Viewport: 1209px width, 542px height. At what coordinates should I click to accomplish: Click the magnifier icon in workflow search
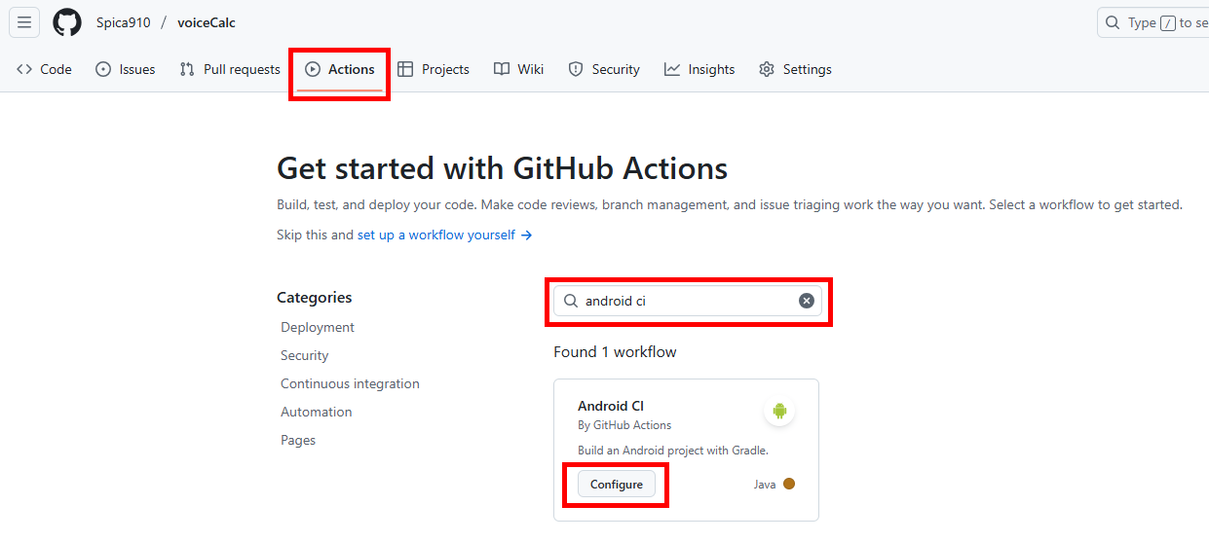(571, 301)
